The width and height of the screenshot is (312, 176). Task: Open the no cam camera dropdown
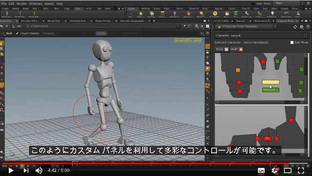[194, 40]
